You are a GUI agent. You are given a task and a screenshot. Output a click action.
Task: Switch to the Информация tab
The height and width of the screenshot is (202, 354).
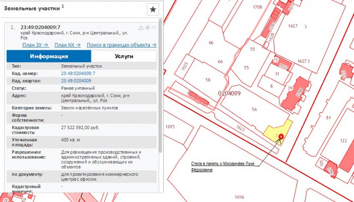point(49,56)
